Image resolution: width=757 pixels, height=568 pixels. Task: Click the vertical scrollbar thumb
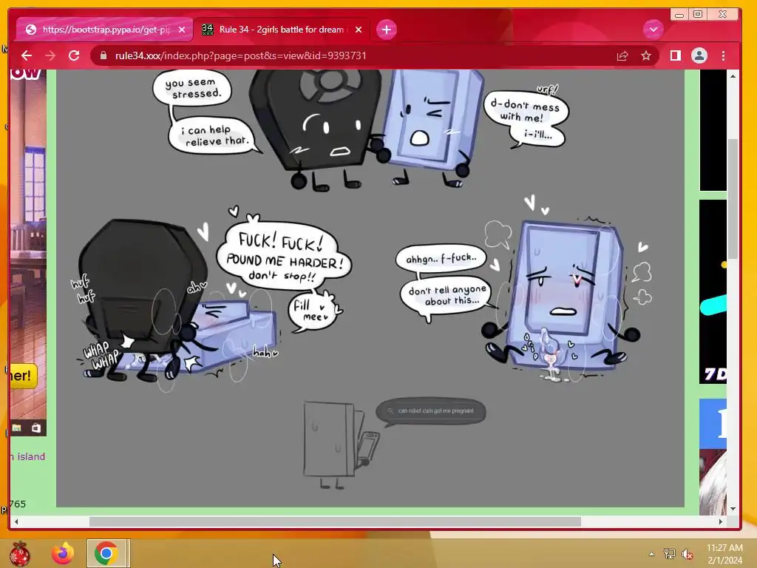pos(733,198)
